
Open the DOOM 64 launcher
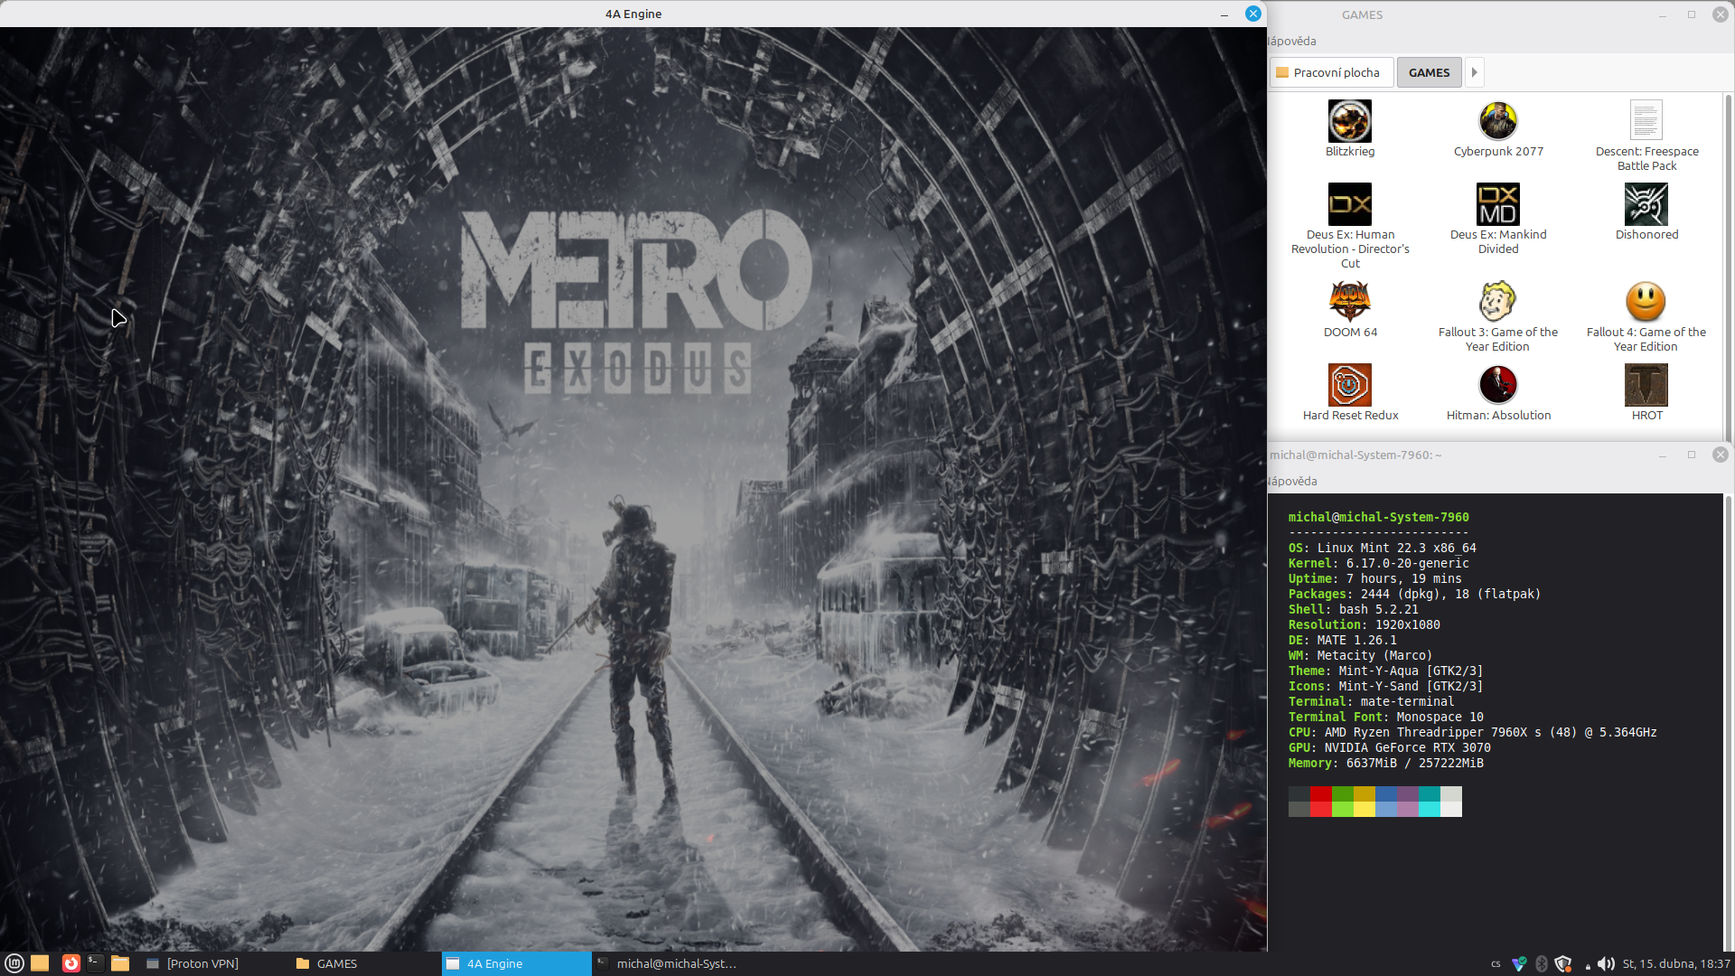coord(1349,302)
